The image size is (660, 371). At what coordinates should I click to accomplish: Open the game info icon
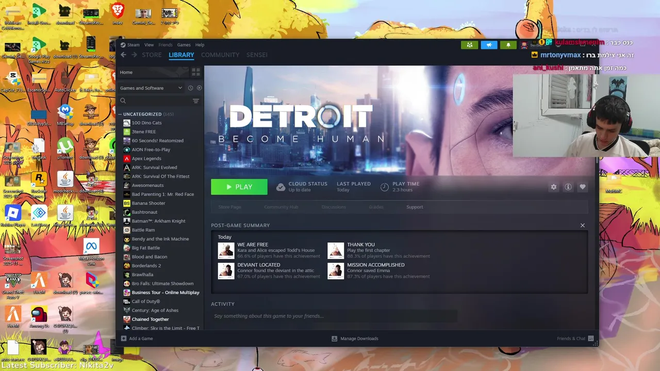(568, 187)
